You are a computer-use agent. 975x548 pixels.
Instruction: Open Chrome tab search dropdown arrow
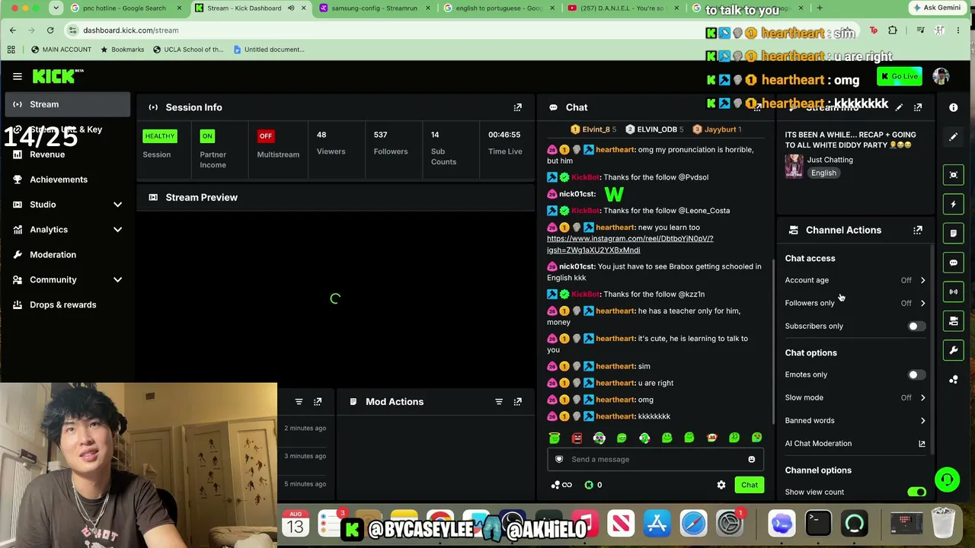tap(56, 8)
